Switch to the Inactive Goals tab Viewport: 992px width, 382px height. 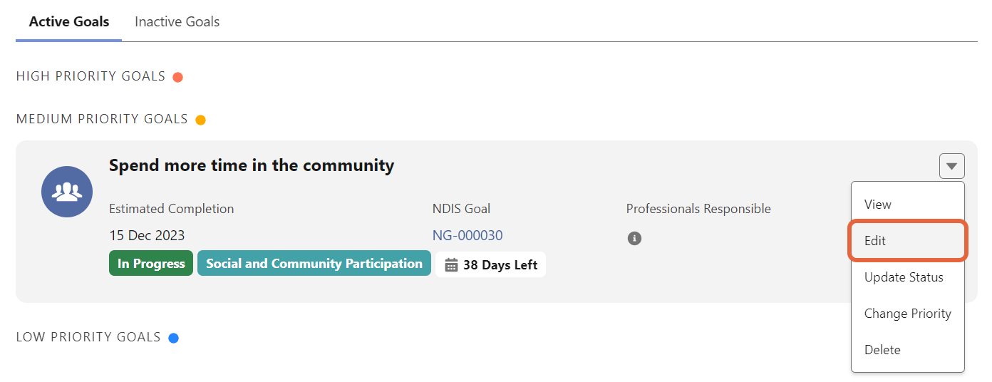point(177,21)
